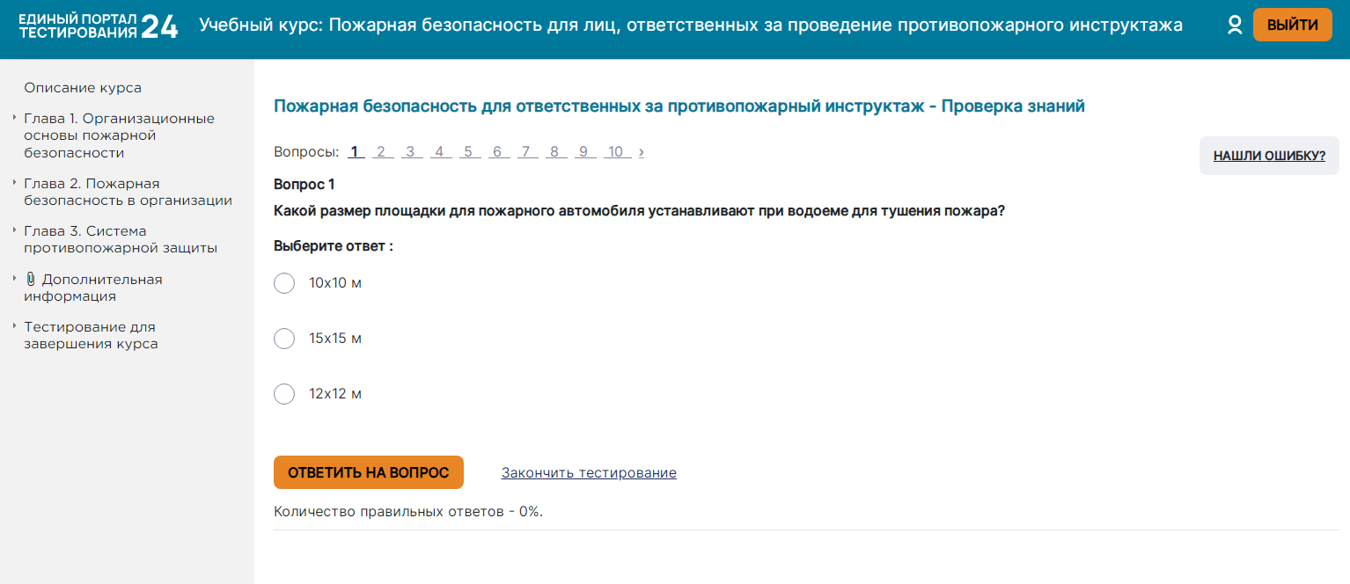The width and height of the screenshot is (1350, 584).
Task: Switch to question 10
Action: 615,152
